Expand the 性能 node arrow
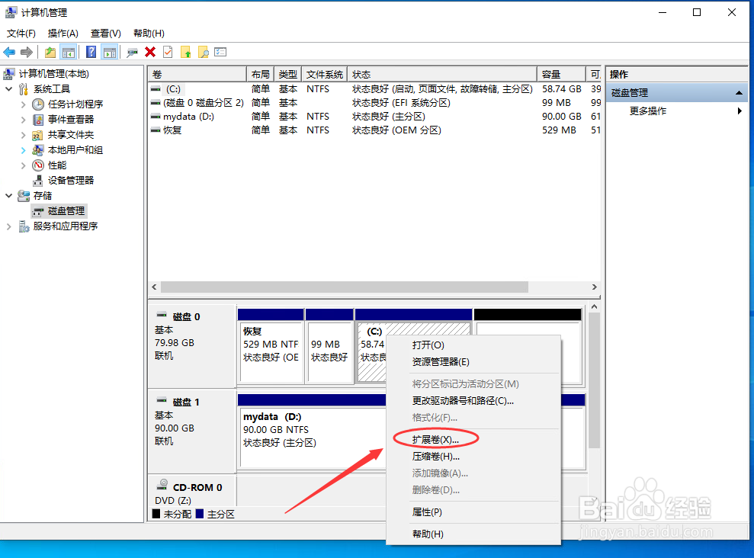 (x=23, y=165)
